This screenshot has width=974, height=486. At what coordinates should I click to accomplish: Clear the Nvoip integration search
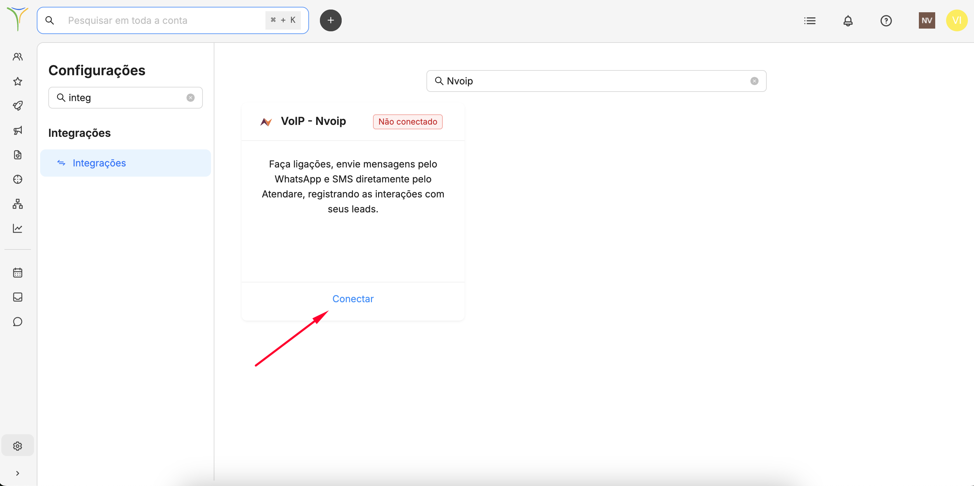click(x=754, y=81)
